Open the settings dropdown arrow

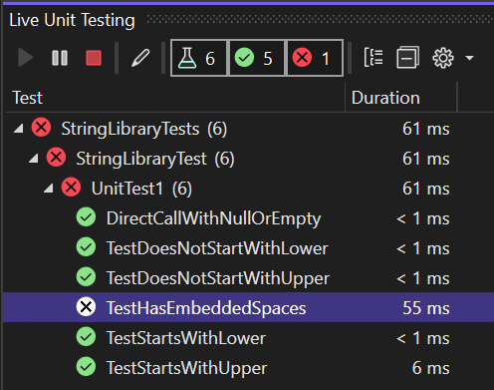click(469, 58)
